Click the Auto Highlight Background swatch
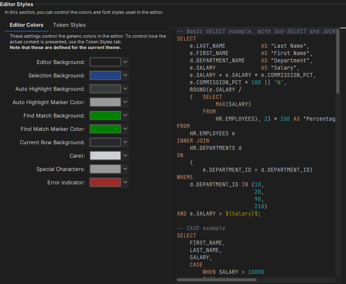 tap(105, 89)
